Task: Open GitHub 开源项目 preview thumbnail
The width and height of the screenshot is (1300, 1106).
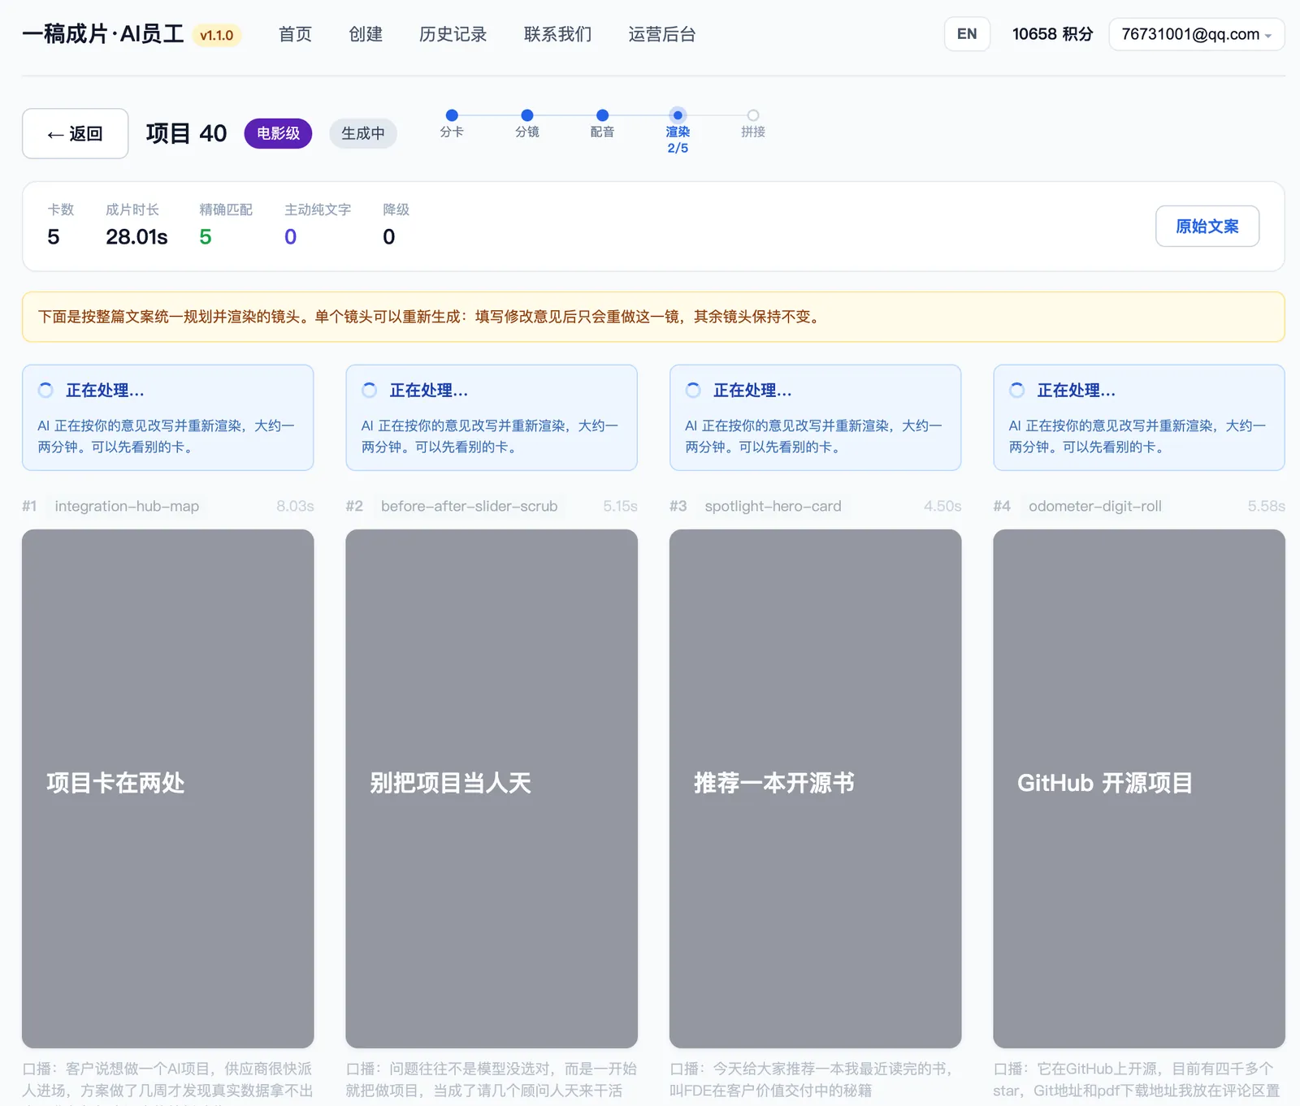Action: [x=1139, y=788]
